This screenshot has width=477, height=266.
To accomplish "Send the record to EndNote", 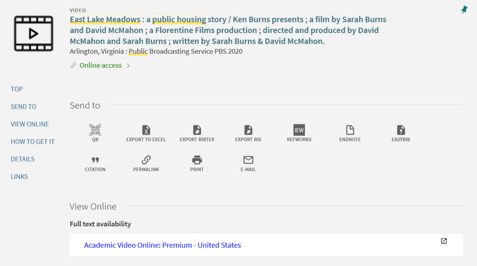I will coord(350,133).
